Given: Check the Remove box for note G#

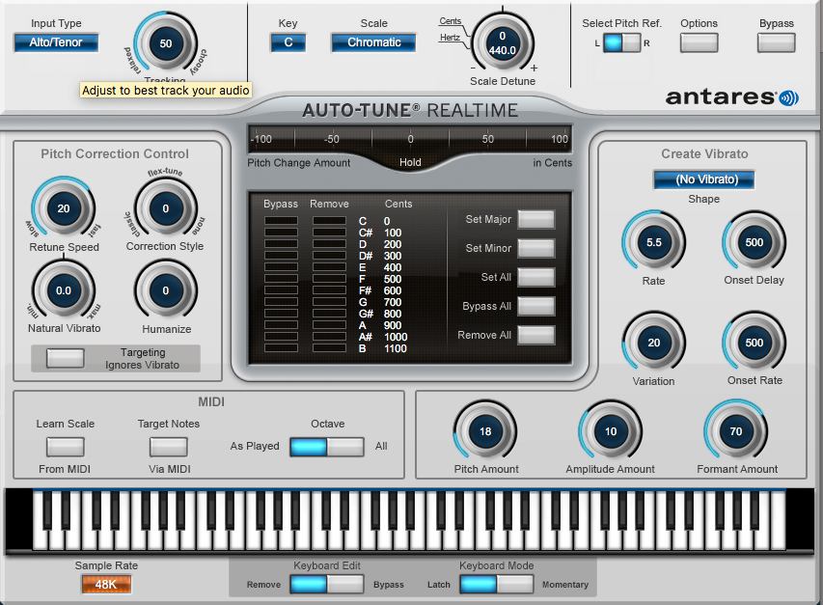Looking at the screenshot, I should coord(330,313).
